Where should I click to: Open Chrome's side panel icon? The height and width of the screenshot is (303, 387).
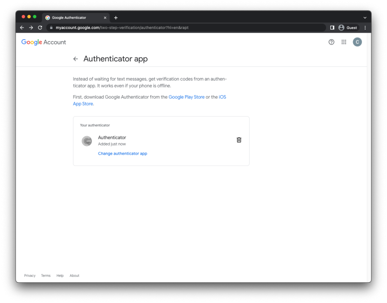pyautogui.click(x=332, y=28)
